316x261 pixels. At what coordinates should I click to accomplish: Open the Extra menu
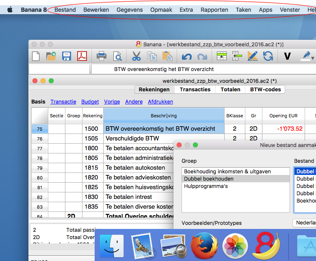tap(186, 10)
